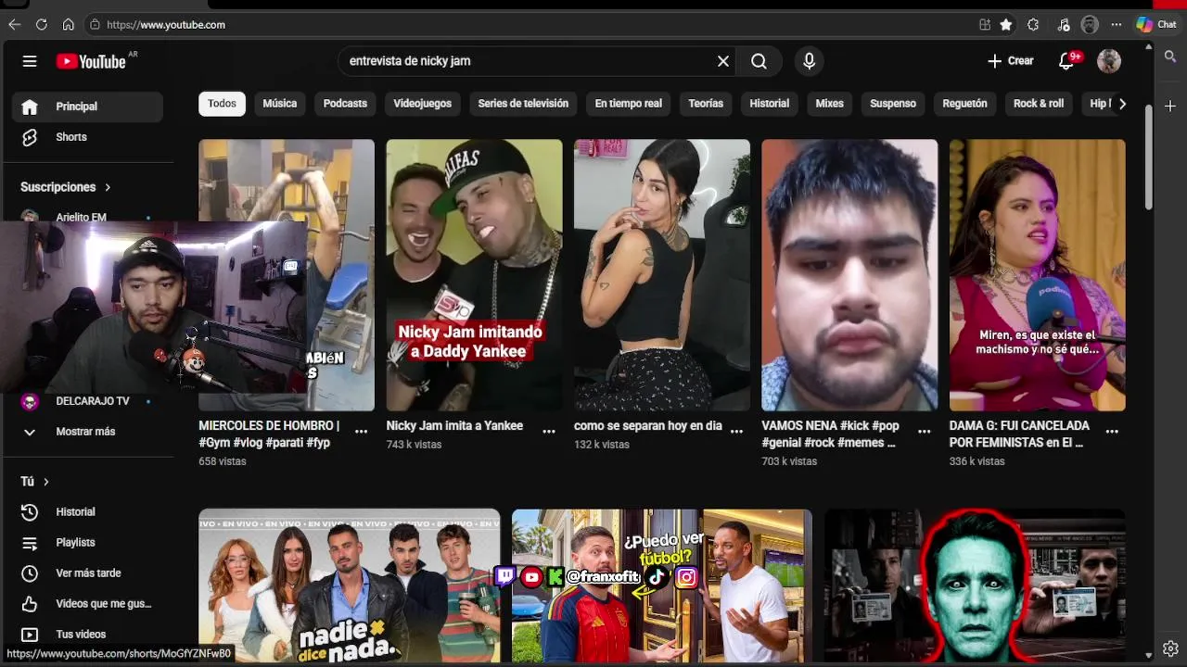The width and height of the screenshot is (1187, 667).
Task: Play the Nicky Jam imitando short
Action: (x=474, y=275)
